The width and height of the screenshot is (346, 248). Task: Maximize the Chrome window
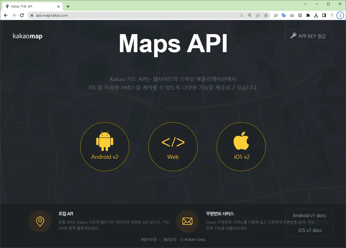[328, 4]
